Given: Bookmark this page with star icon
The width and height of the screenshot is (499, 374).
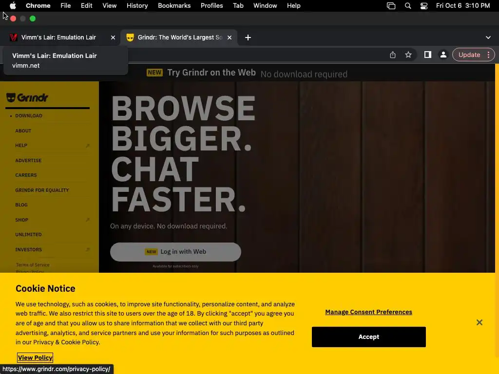Looking at the screenshot, I should 408,55.
